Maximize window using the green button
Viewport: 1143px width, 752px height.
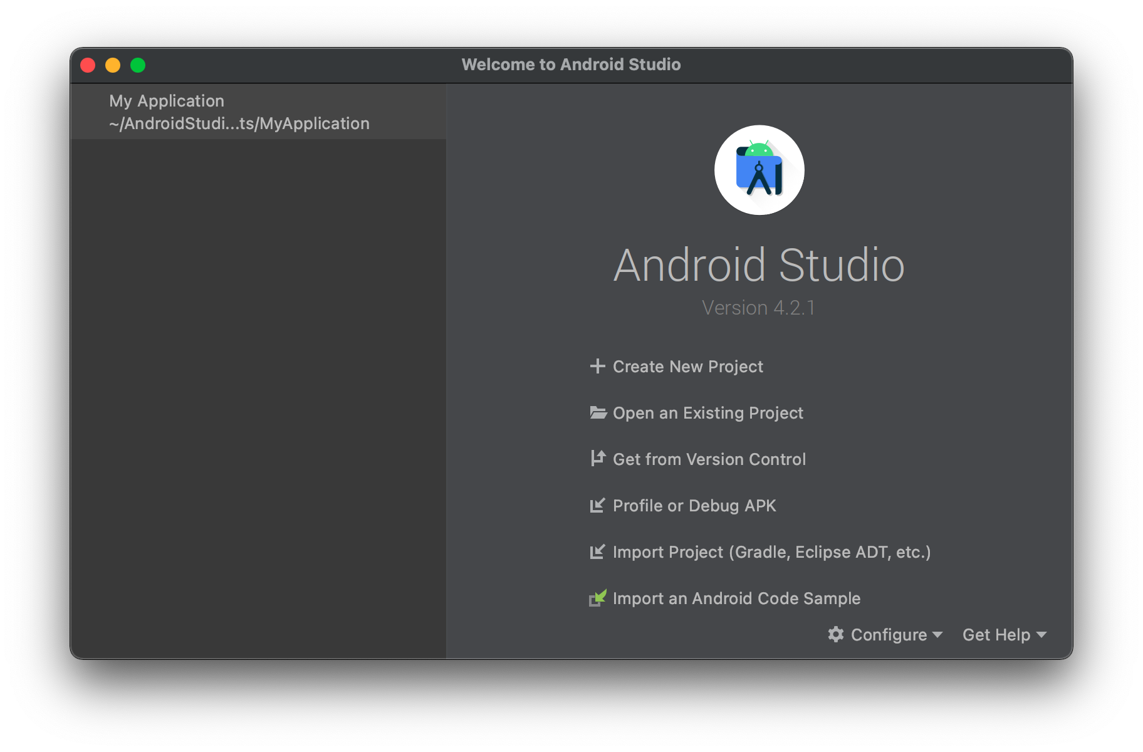(x=138, y=65)
